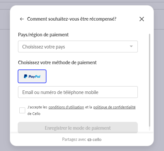Screen dimensions: 164x151
Task: Open the 'Choisissez votre pays' combo box
Action: pos(78,47)
